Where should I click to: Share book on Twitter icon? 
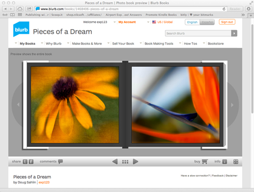click(x=25, y=162)
